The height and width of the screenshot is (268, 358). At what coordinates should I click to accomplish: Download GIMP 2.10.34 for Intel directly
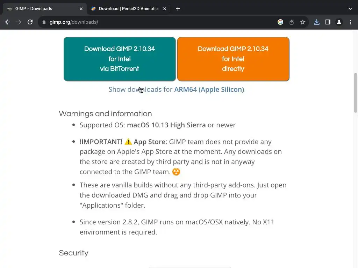tap(233, 59)
